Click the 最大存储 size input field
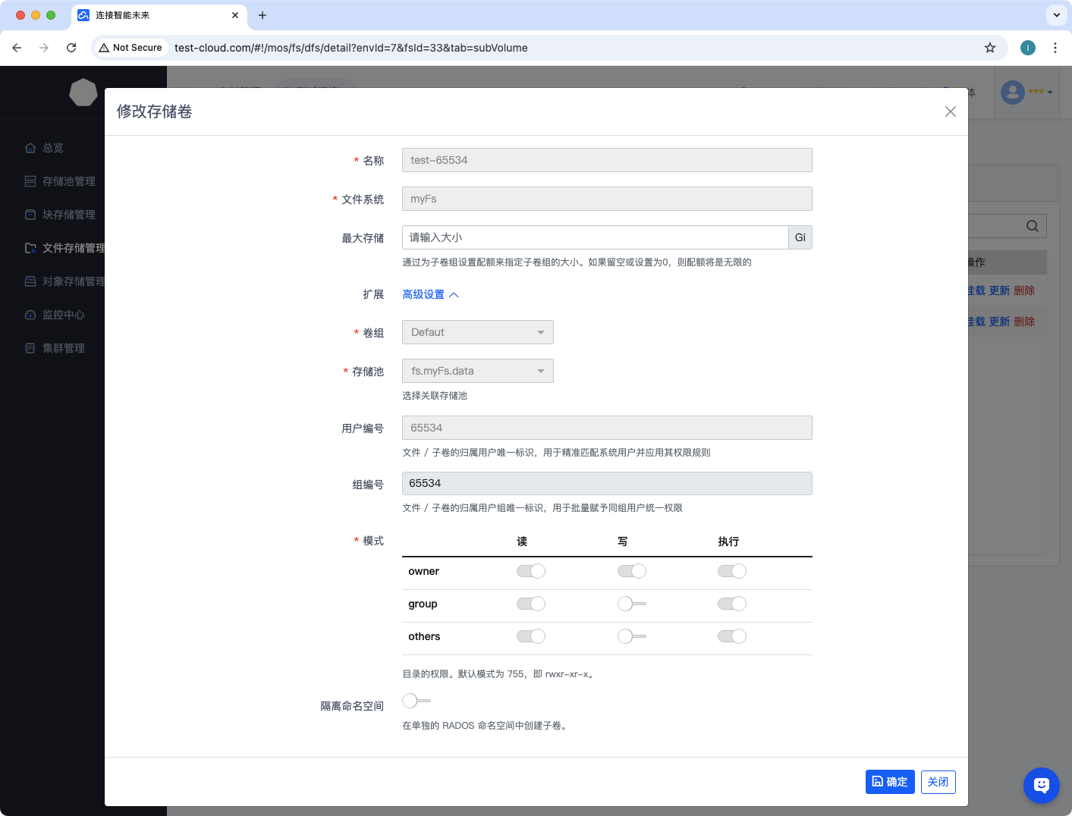The height and width of the screenshot is (816, 1072). tap(595, 237)
